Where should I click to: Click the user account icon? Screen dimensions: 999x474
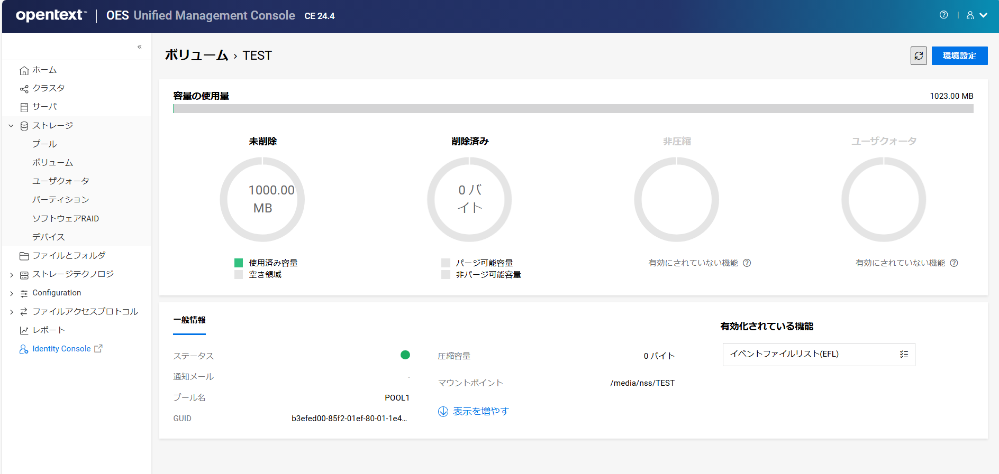[970, 15]
